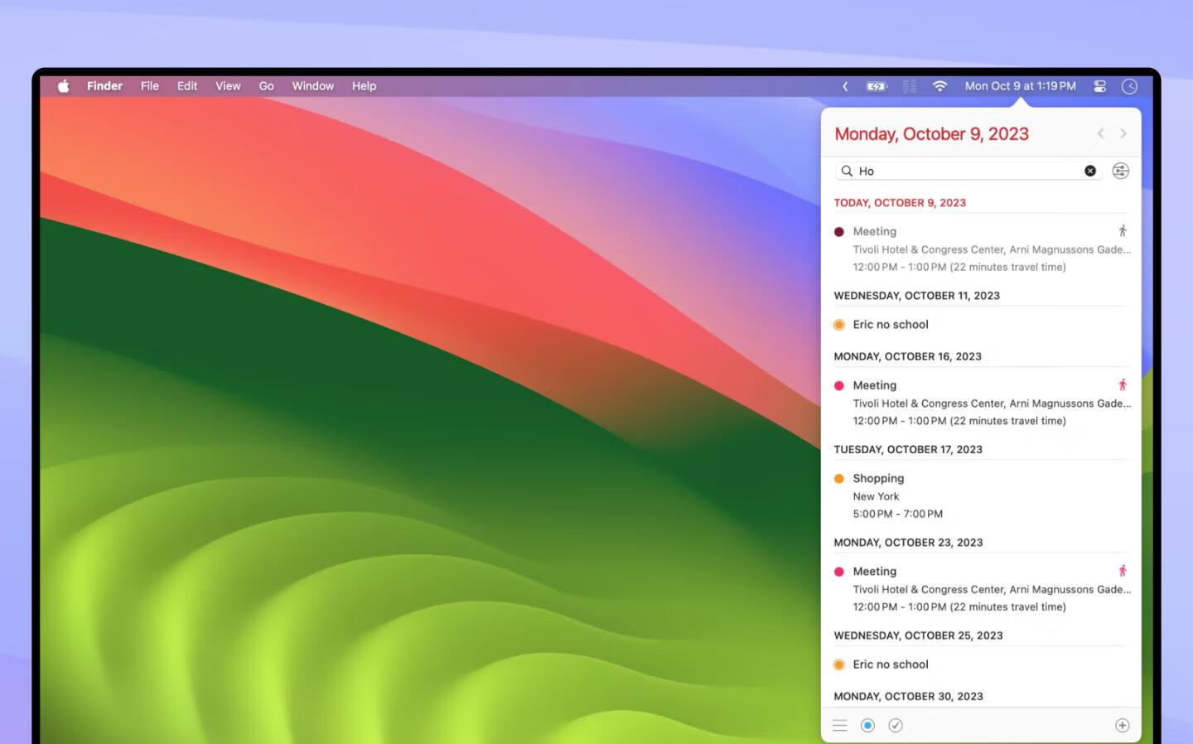Click the Wi-Fi status icon
The height and width of the screenshot is (744, 1193).
coord(939,86)
